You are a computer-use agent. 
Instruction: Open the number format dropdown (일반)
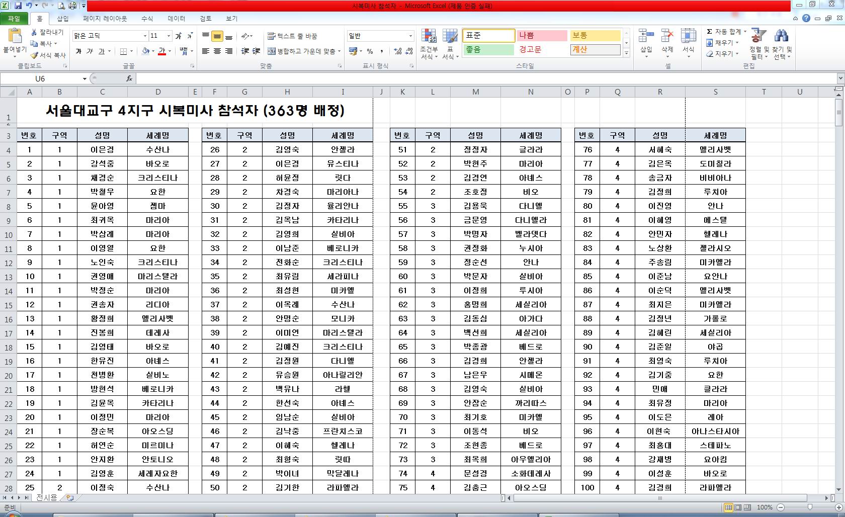[x=410, y=36]
